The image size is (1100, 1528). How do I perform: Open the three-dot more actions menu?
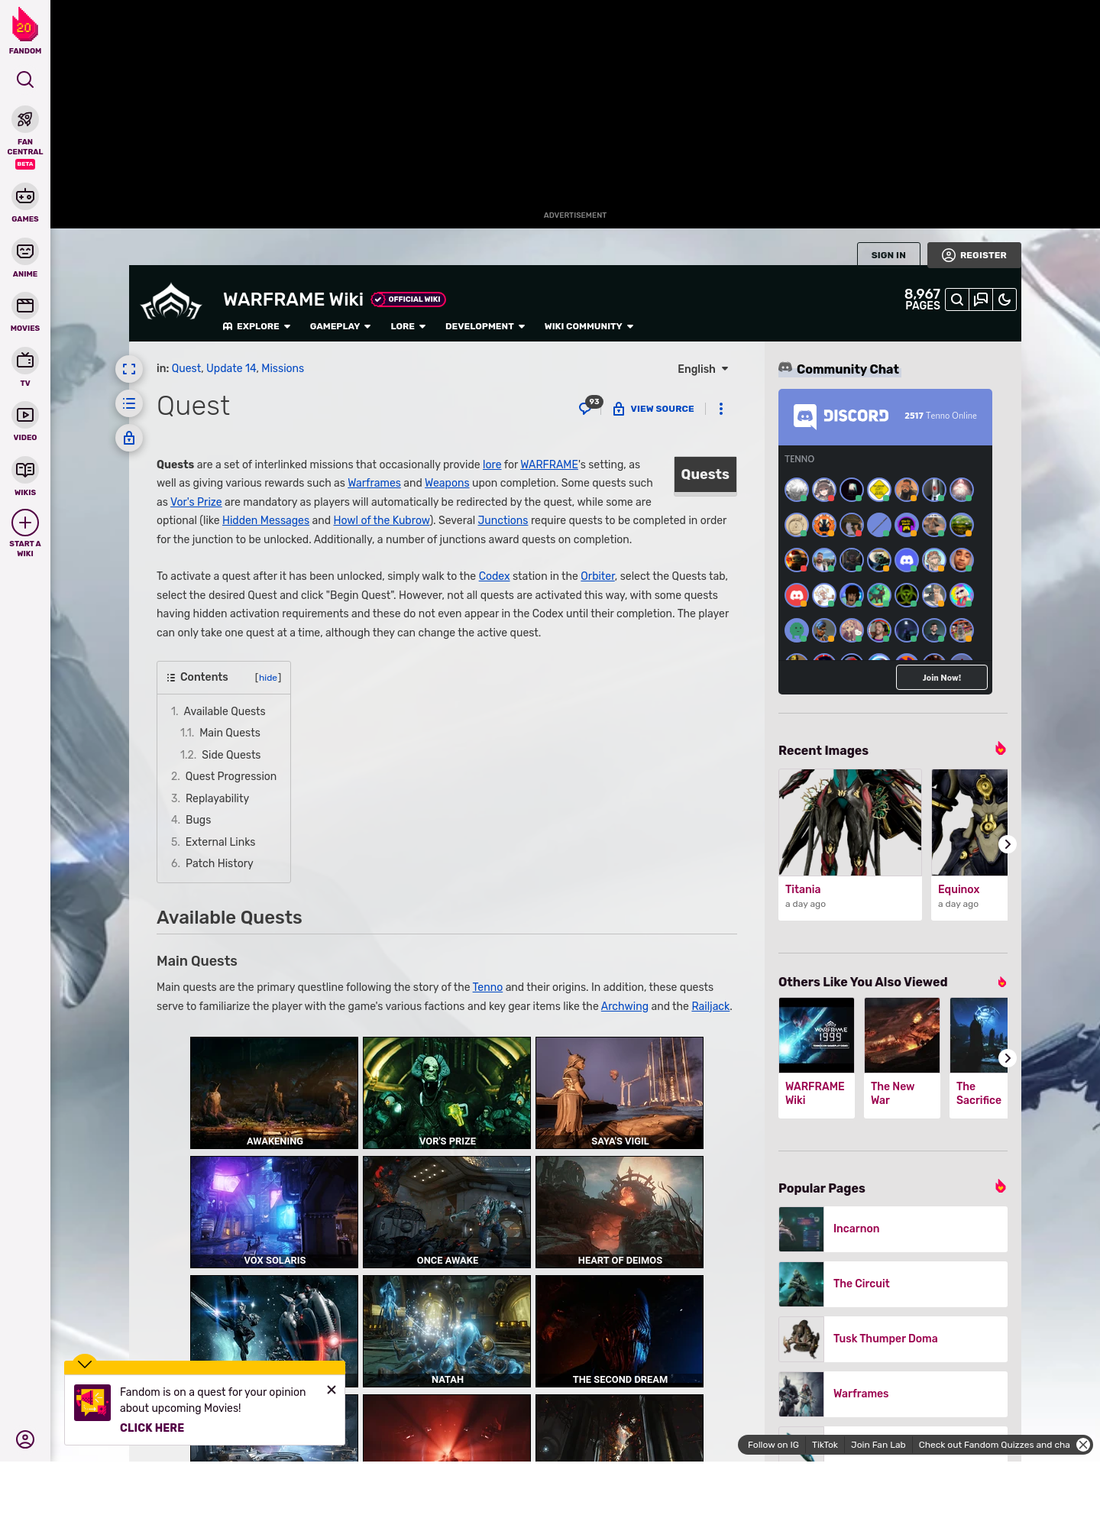721,409
